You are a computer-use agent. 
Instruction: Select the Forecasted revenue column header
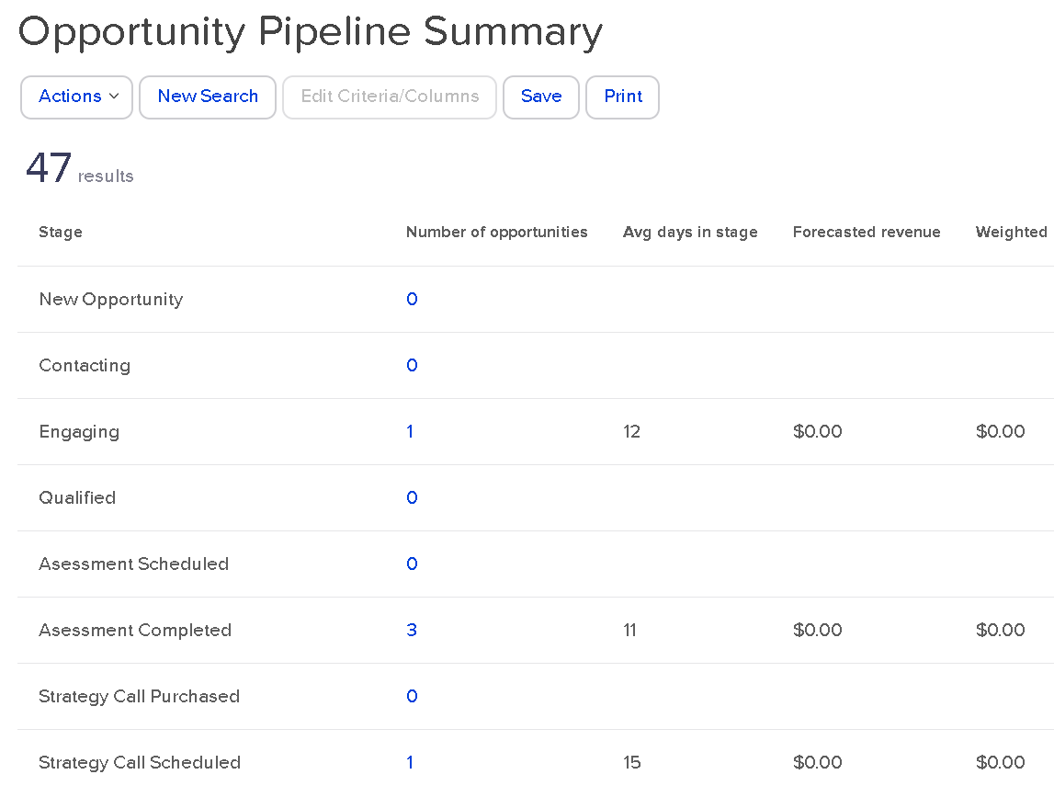(867, 232)
